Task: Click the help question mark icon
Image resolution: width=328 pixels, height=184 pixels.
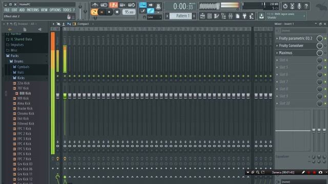Action: coord(306,6)
